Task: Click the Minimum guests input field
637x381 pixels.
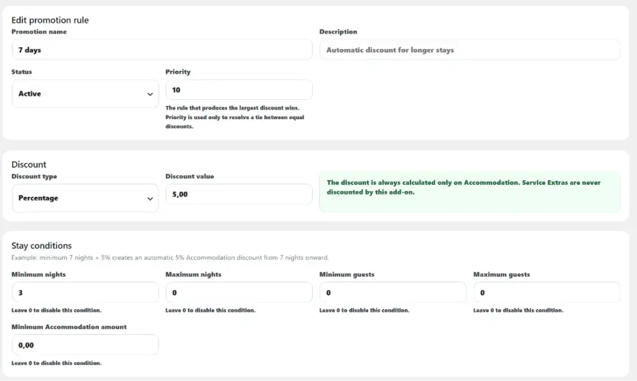Action: coord(393,292)
